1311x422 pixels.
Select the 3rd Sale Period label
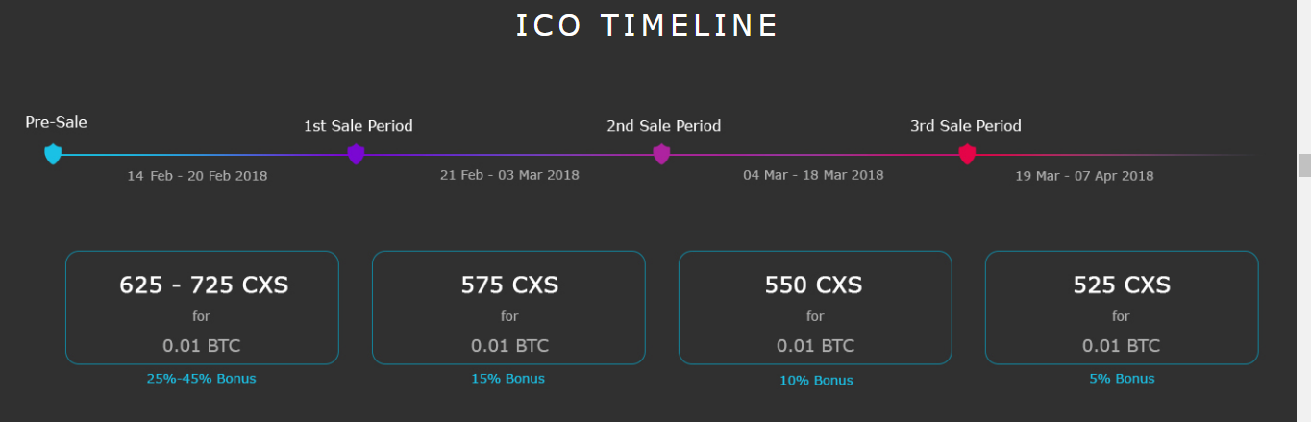click(966, 126)
